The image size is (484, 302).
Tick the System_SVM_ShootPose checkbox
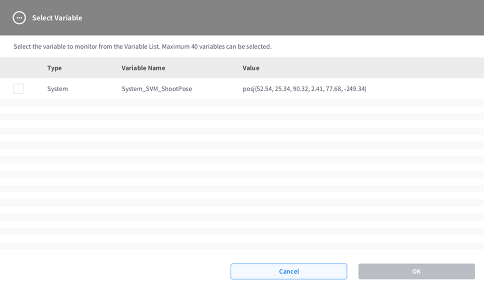click(x=18, y=89)
